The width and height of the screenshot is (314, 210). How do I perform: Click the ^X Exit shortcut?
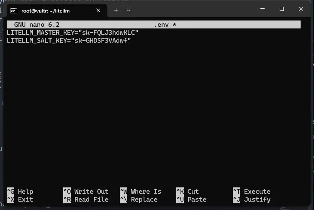[20, 200]
